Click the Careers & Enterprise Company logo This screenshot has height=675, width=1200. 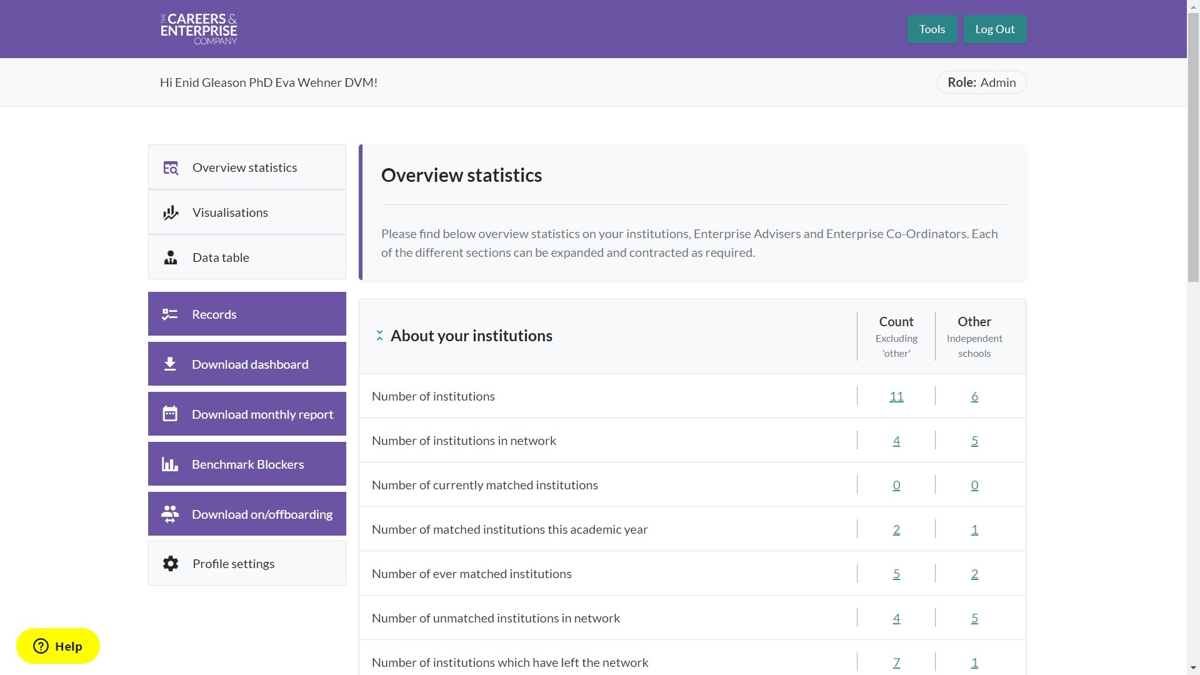pyautogui.click(x=199, y=29)
